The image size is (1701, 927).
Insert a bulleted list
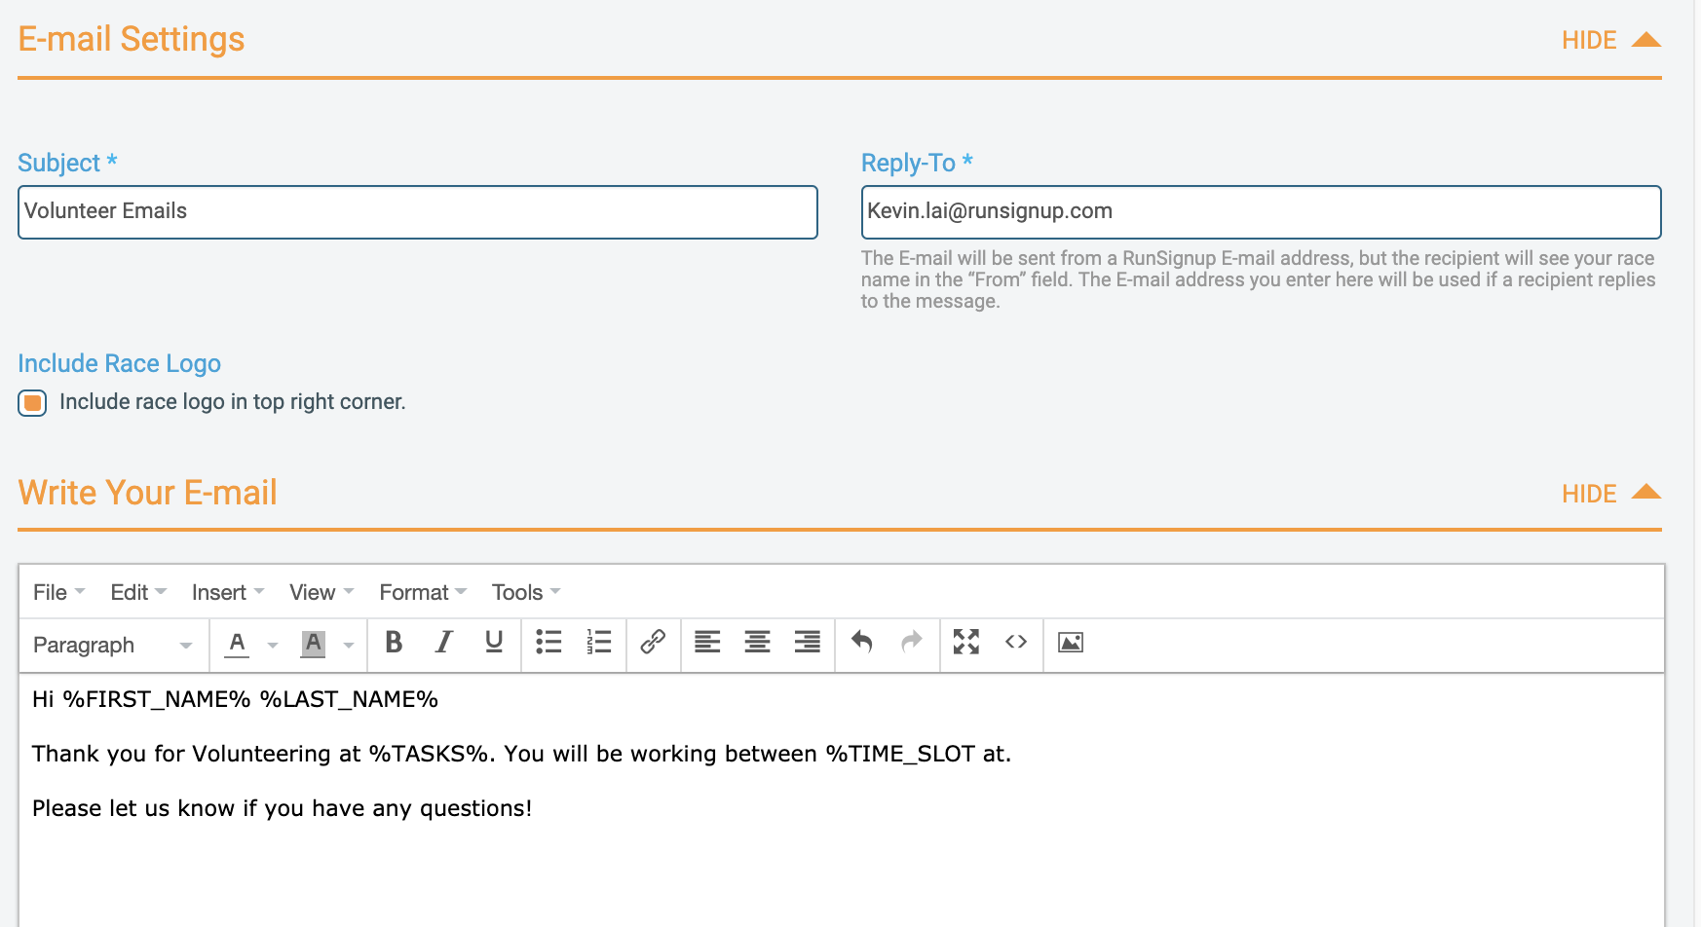pos(548,643)
